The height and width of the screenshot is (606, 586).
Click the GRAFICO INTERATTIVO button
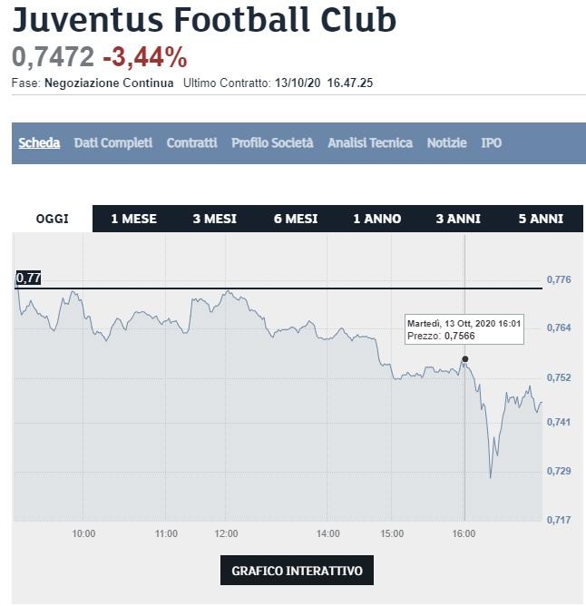click(x=297, y=571)
